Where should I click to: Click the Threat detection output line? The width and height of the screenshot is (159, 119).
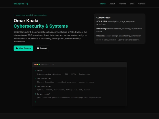coord(65,82)
